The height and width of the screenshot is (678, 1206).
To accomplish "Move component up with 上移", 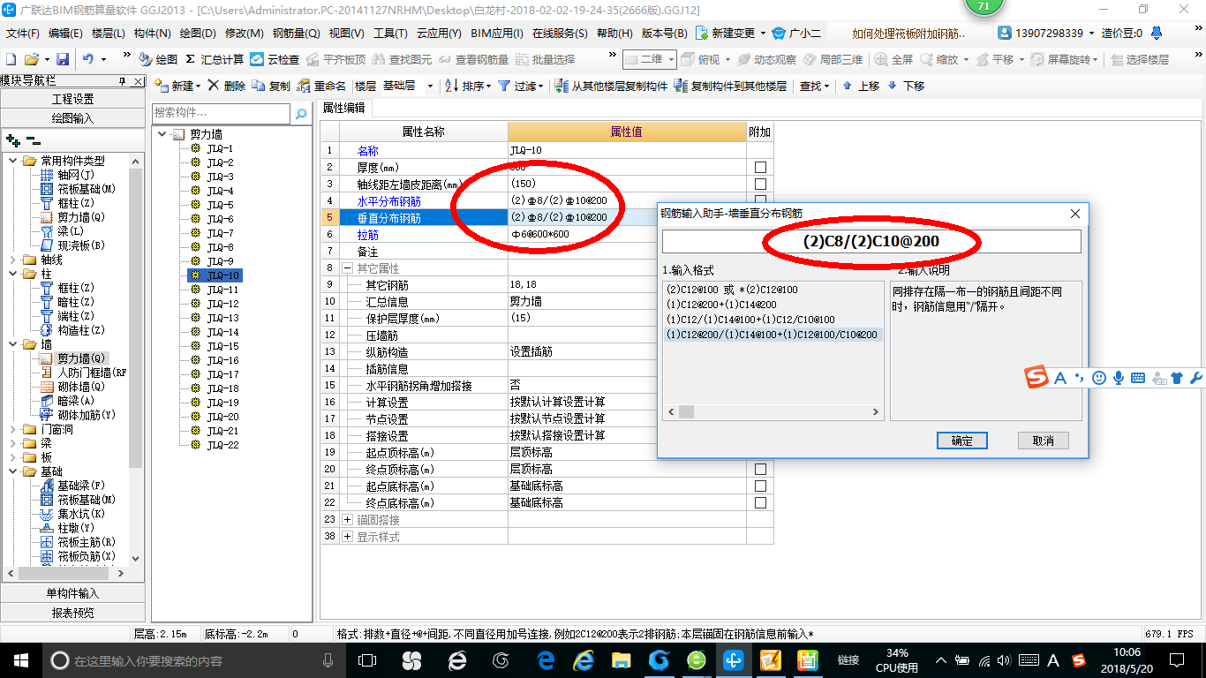I will click(x=861, y=86).
